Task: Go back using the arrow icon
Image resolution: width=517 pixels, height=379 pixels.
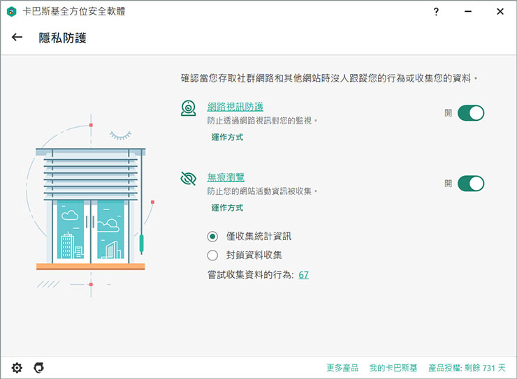Action: pyautogui.click(x=17, y=38)
